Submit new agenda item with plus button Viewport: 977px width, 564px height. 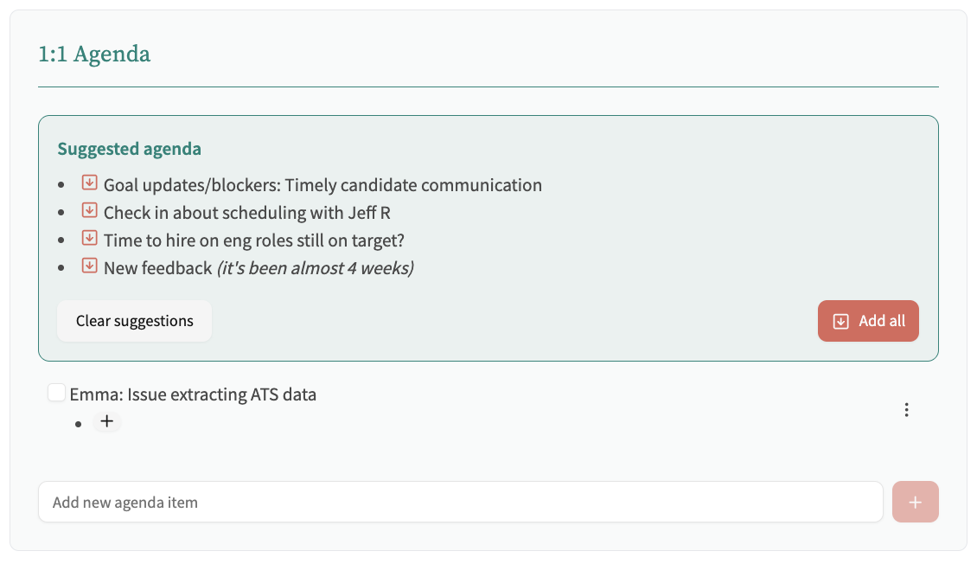coord(915,502)
